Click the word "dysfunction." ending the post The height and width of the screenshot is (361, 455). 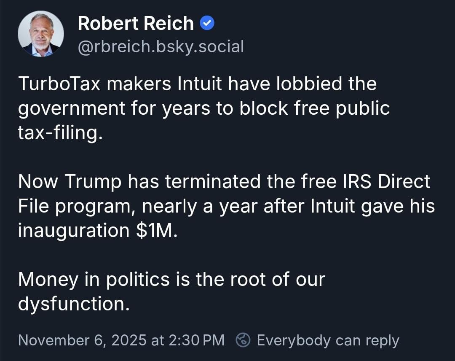73,304
